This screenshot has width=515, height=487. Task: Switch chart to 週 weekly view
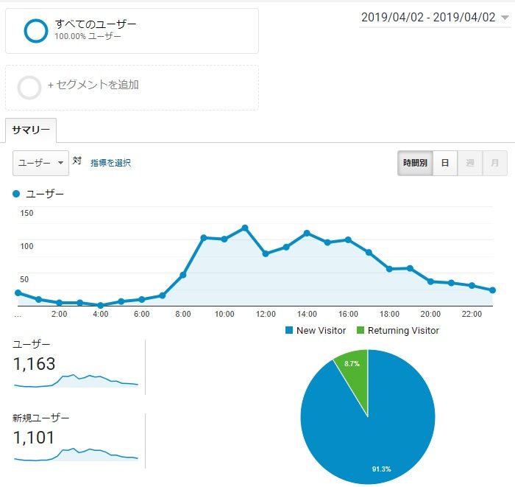pyautogui.click(x=469, y=164)
